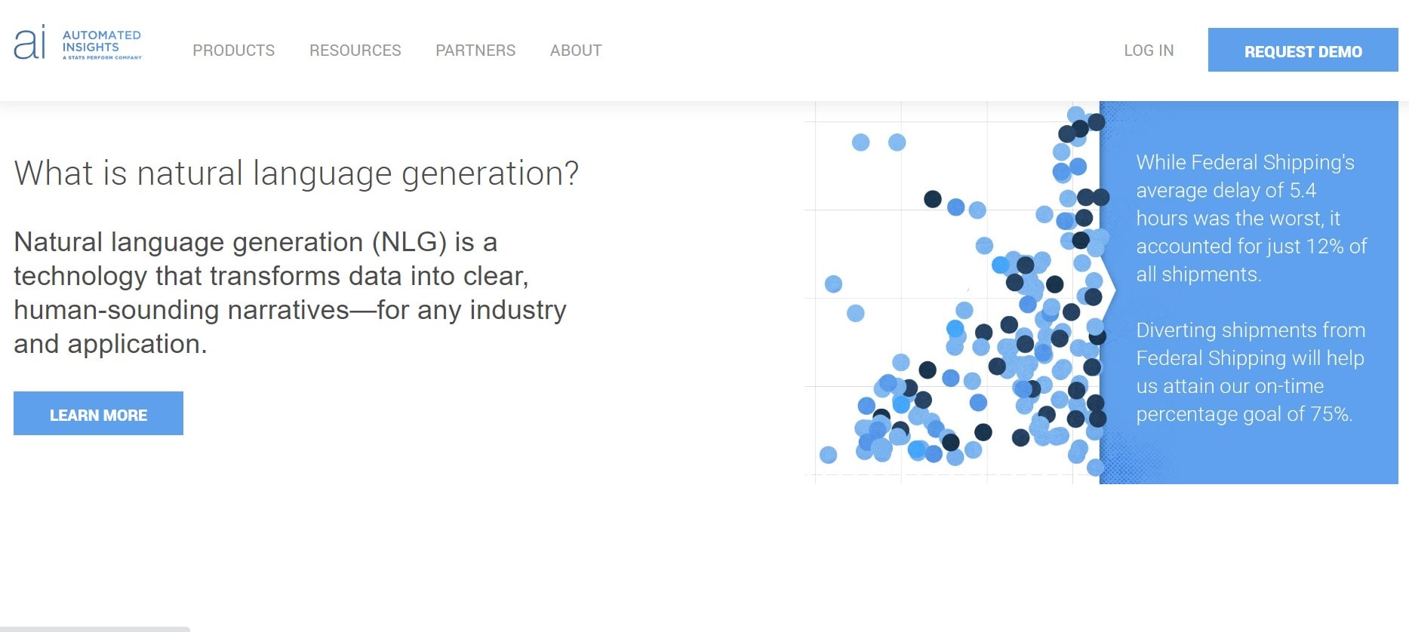
Task: Click the "Diverting shipments from Federal Shipping" paragraph
Action: pyautogui.click(x=1250, y=372)
